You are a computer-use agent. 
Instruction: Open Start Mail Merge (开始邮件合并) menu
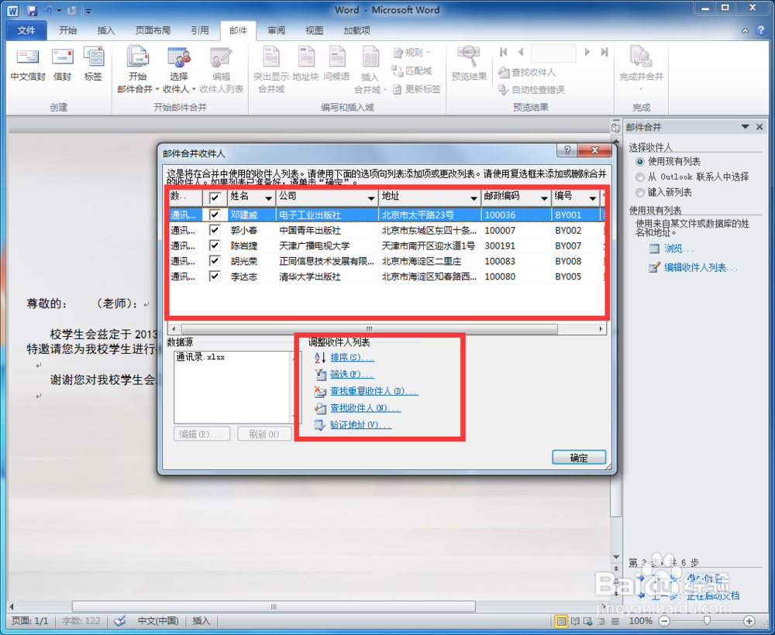click(x=137, y=69)
